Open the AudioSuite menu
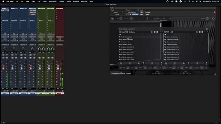Screen dimensions: 221x124 coord(52,1)
